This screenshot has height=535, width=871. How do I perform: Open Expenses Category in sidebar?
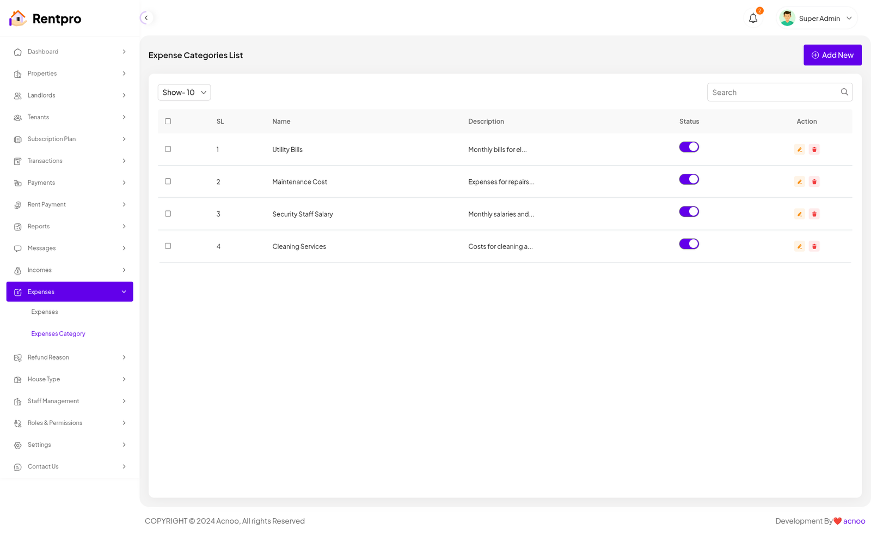[58, 334]
